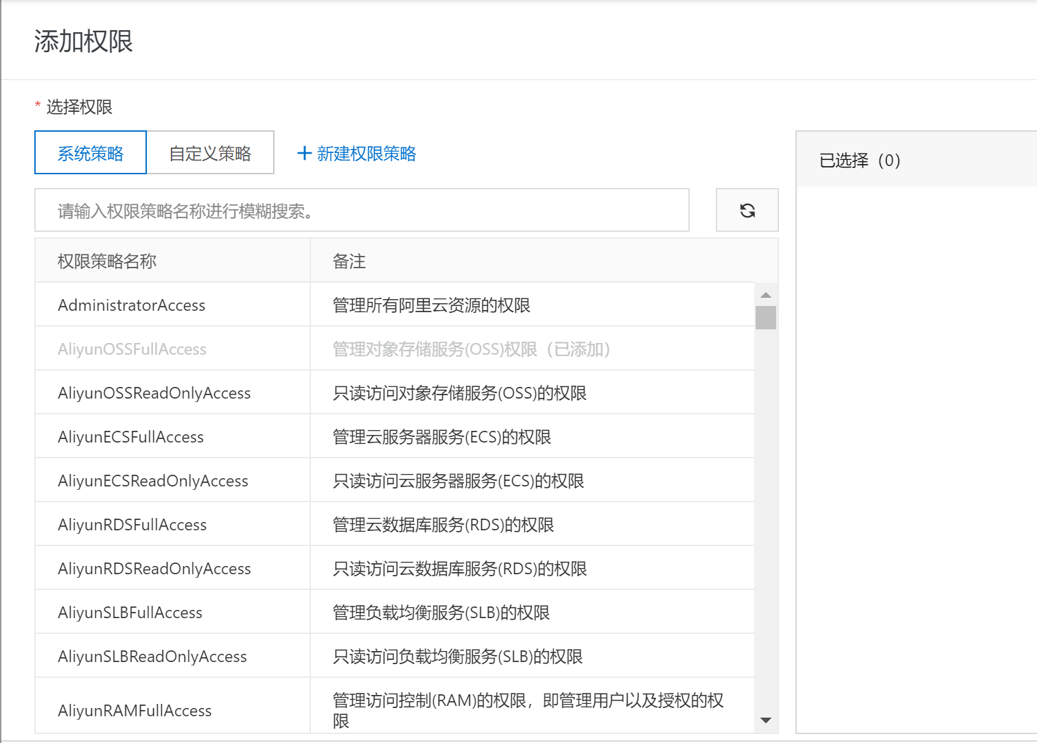Select the AliyunRAMFullAccess policy

[x=135, y=711]
